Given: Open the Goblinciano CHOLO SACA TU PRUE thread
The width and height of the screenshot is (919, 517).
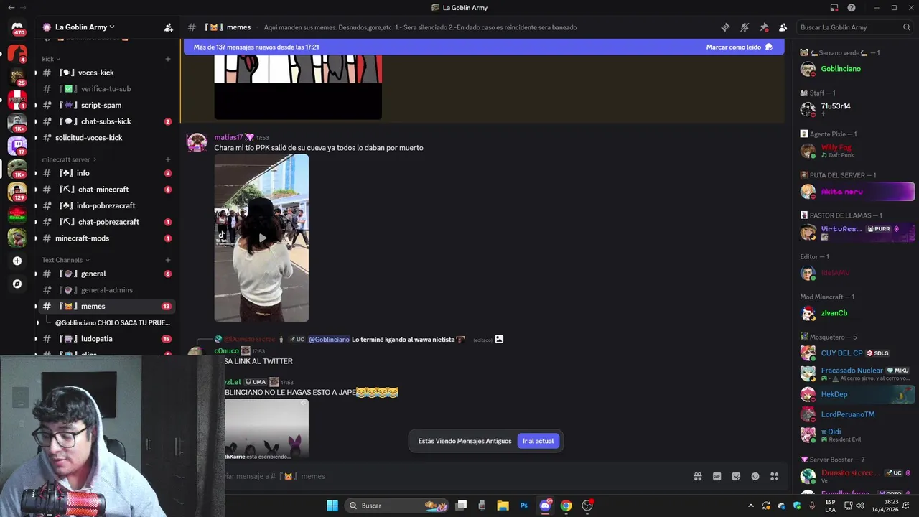Looking at the screenshot, I should [x=112, y=322].
